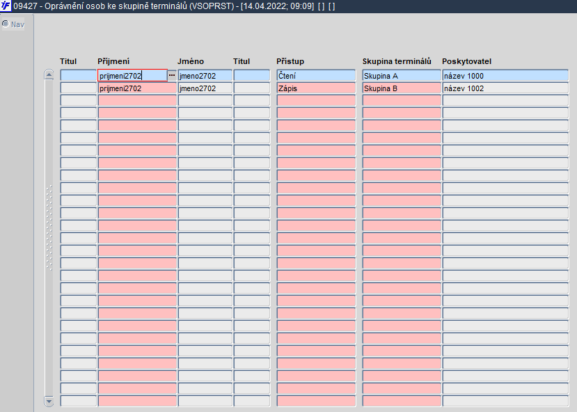
Task: Click scroll down arrow of records list
Action: pyautogui.click(x=49, y=401)
